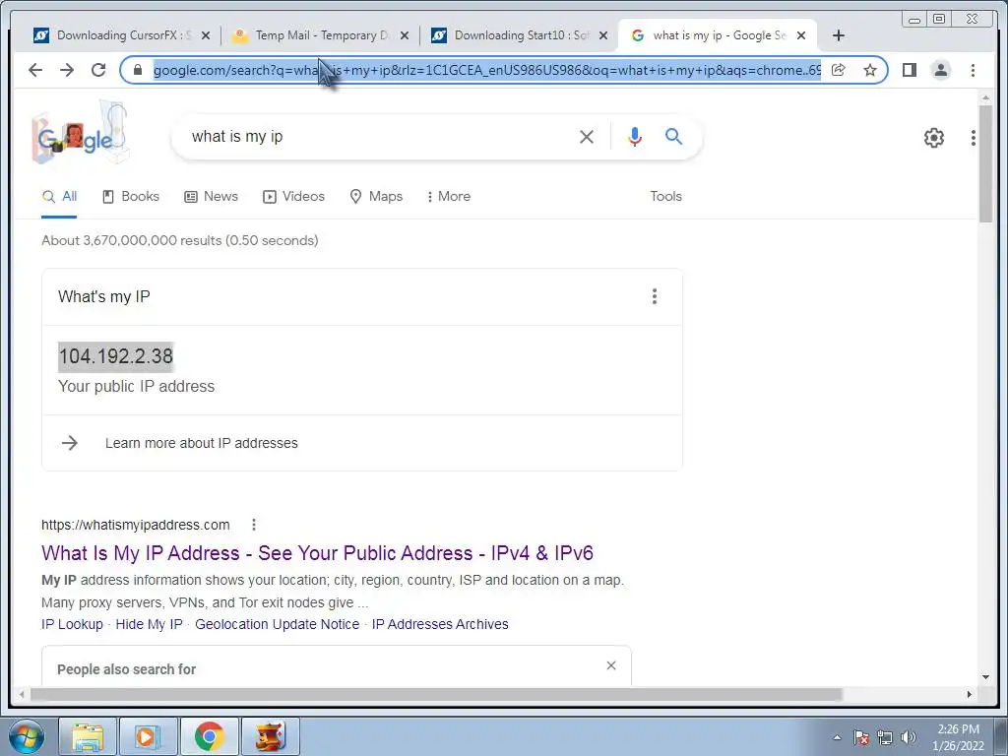
Task: Open About this result for whatismyipaddress.com
Action: [x=254, y=525]
